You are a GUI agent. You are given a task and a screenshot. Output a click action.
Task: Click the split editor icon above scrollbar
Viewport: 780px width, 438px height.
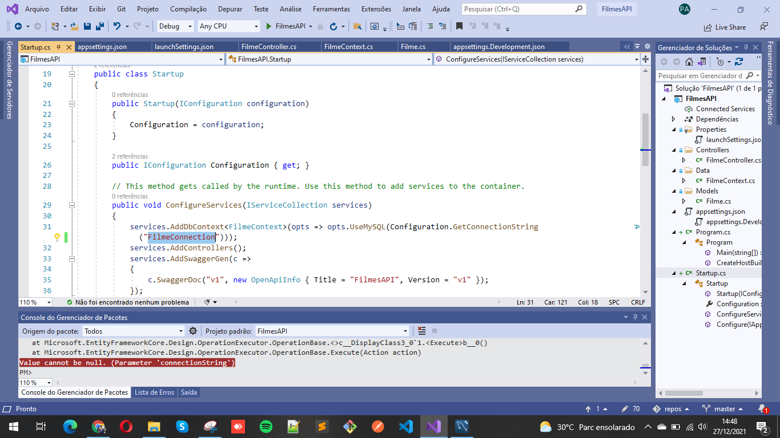pyautogui.click(x=645, y=59)
